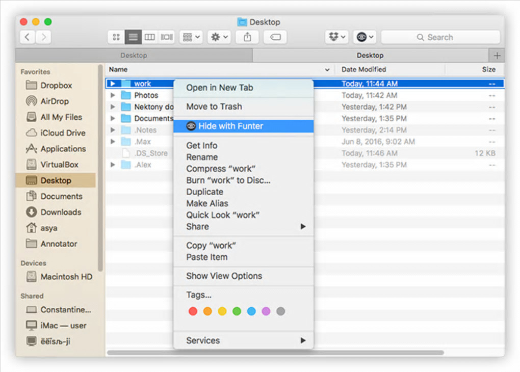This screenshot has width=520, height=372.
Task: Select Desktop in the sidebar
Action: [x=56, y=180]
